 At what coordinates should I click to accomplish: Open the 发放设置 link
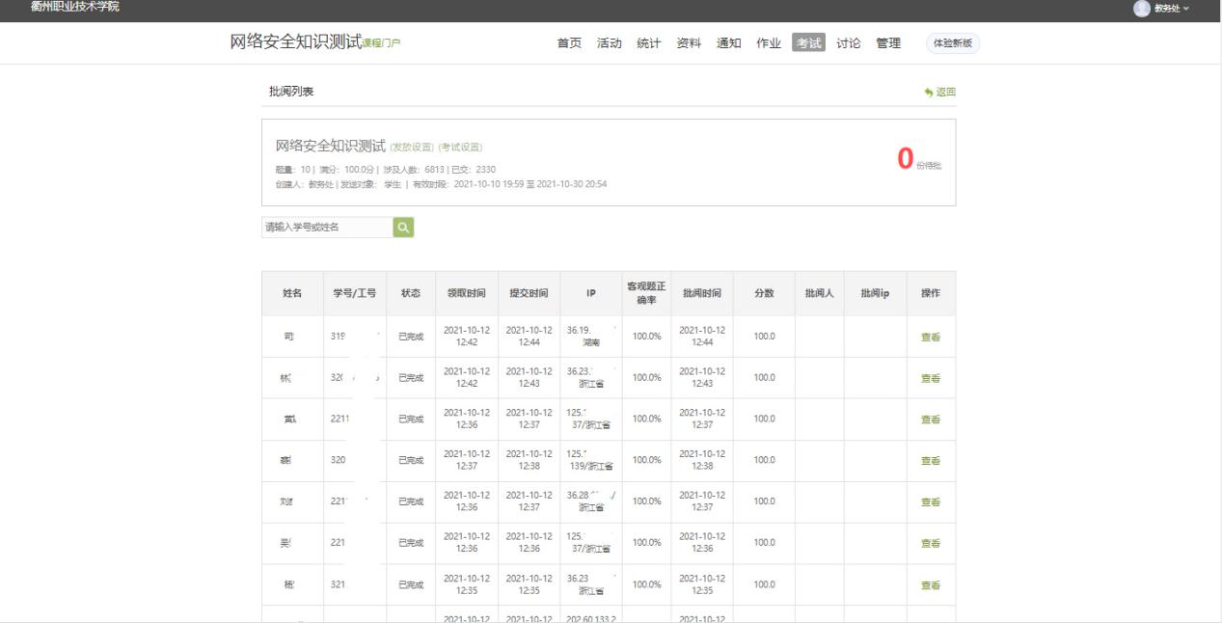(412, 148)
